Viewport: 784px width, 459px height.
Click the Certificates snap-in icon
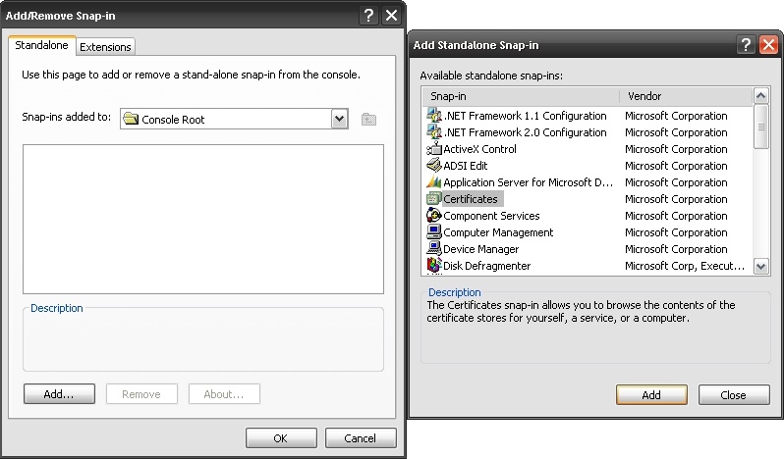tap(434, 198)
